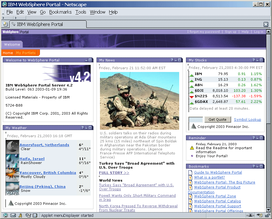The height and width of the screenshot is (219, 272).
Task: Open the View menu
Action: tap(32, 12)
